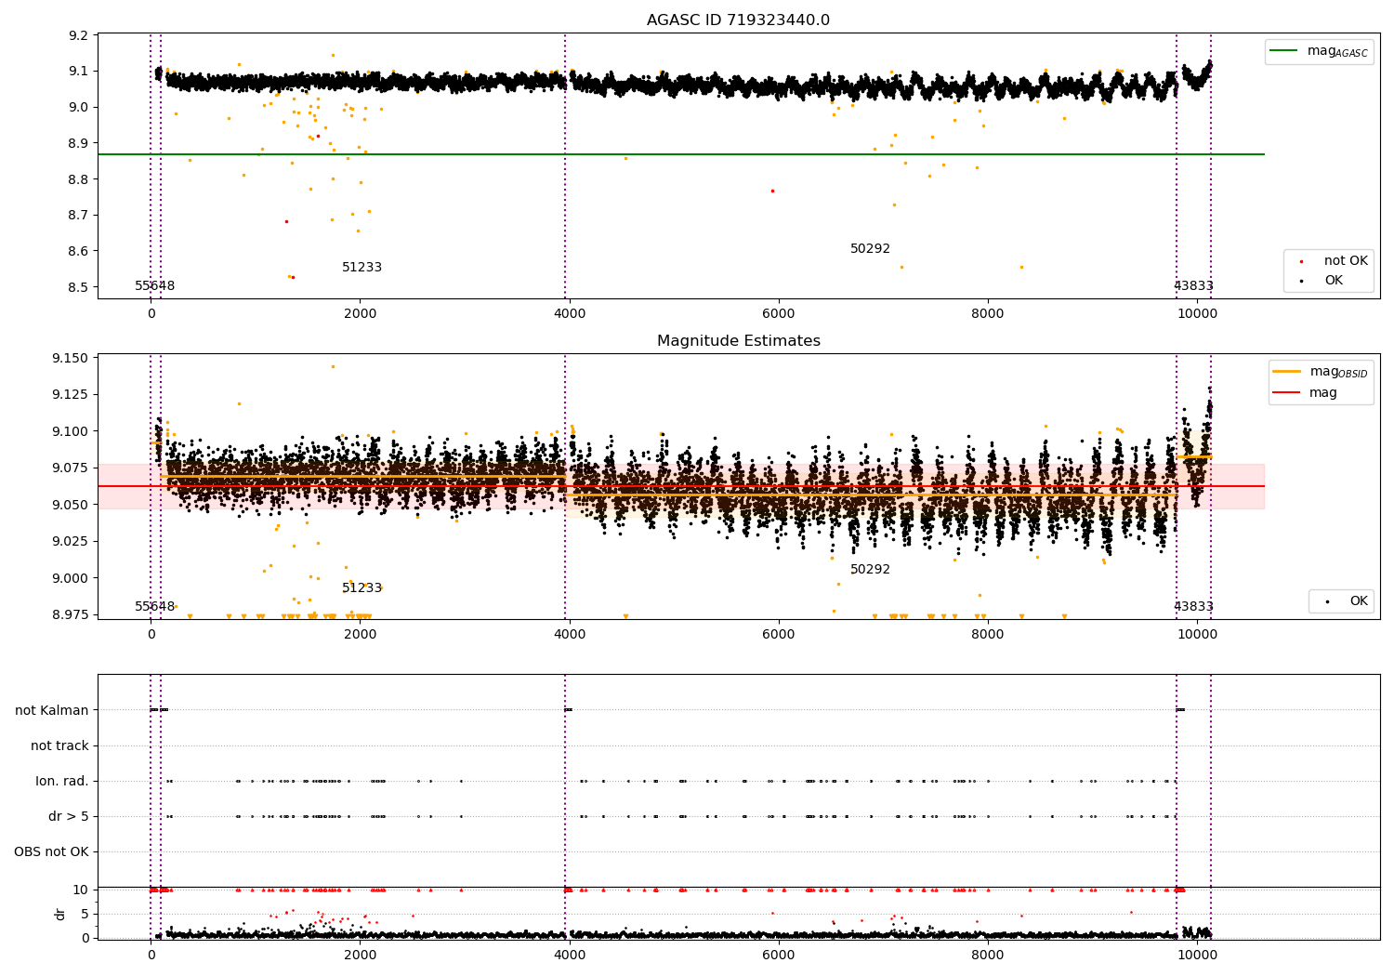Click annotation "50292" in the top plot
The image size is (1394, 976).
(x=870, y=248)
